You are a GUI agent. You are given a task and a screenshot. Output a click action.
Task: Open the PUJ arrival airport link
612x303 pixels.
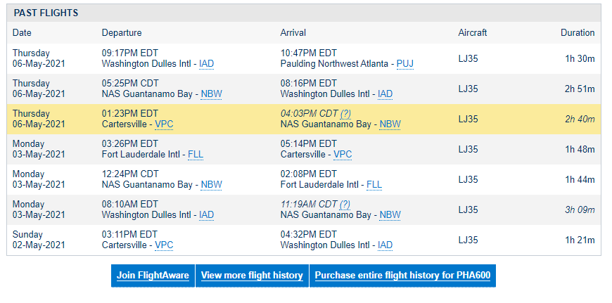pyautogui.click(x=404, y=63)
